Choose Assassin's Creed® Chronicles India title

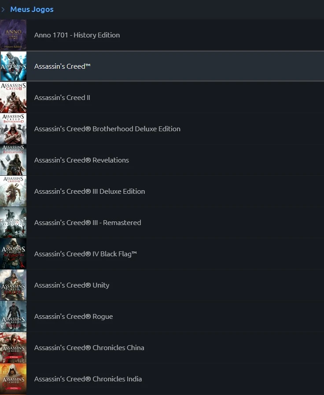coord(88,379)
